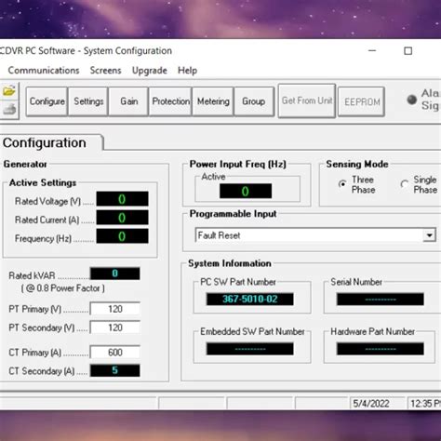
Task: Click PC SW Part Number 367-5010-02
Action: click(250, 299)
